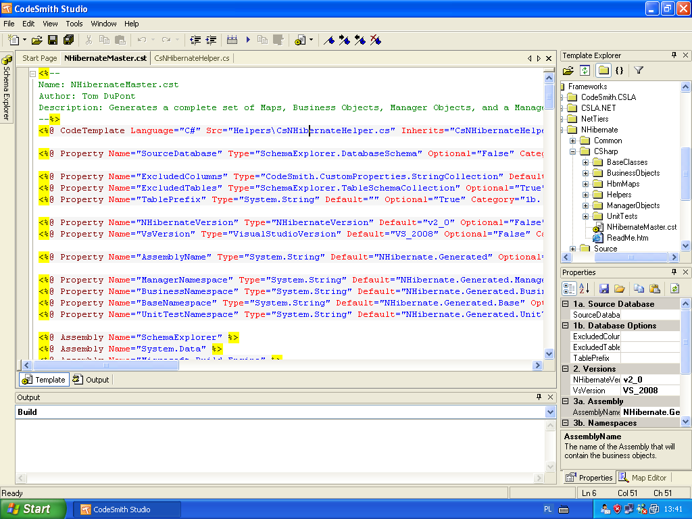Image resolution: width=692 pixels, height=519 pixels.
Task: Expand the BusinessObjects folder node
Action: click(x=585, y=173)
